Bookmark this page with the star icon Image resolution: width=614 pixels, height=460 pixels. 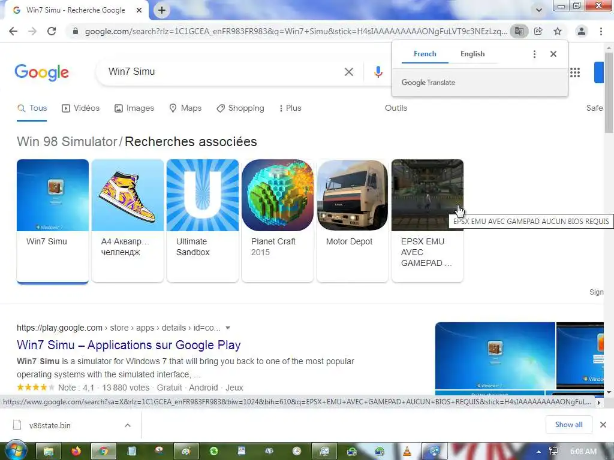558,31
